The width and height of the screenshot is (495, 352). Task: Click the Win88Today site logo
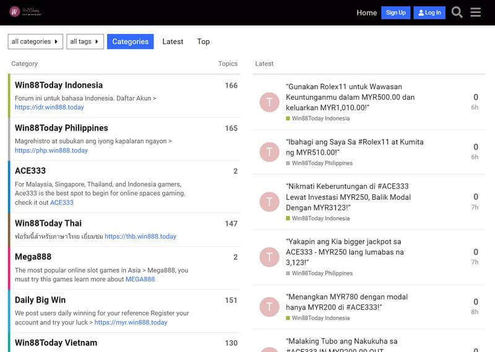tap(25, 12)
